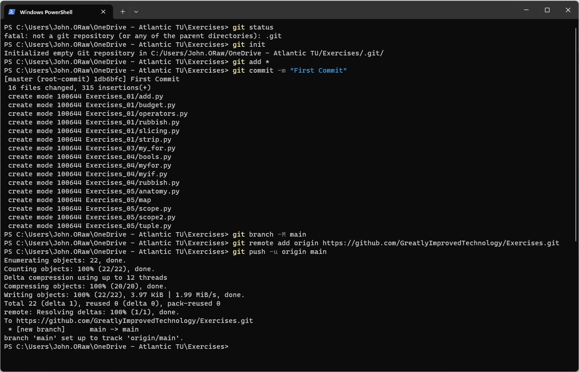Screen dimensions: 579x372
Task: Click the "fatal: not a git repository" error line
Action: pyautogui.click(x=142, y=36)
